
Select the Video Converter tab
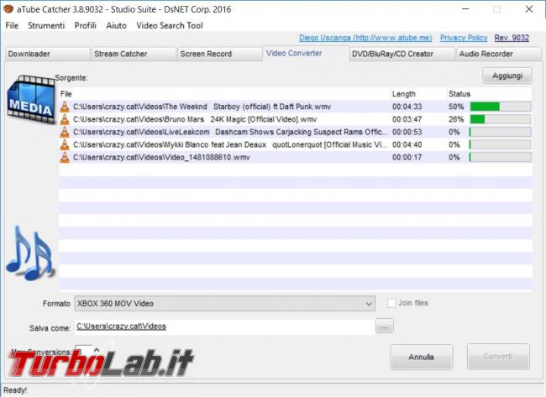306,53
